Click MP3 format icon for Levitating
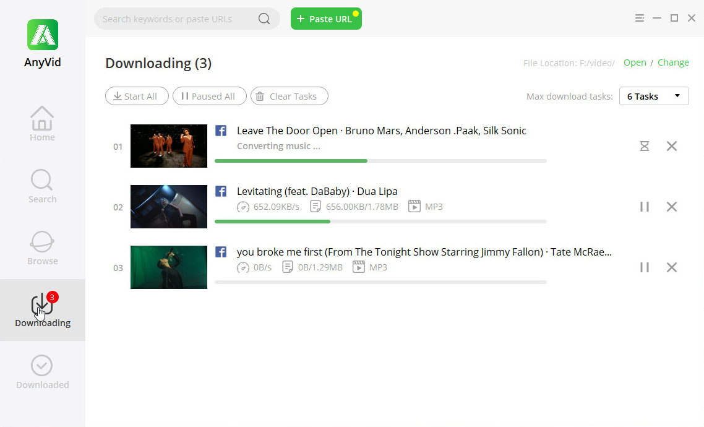The height and width of the screenshot is (427, 704). (414, 207)
